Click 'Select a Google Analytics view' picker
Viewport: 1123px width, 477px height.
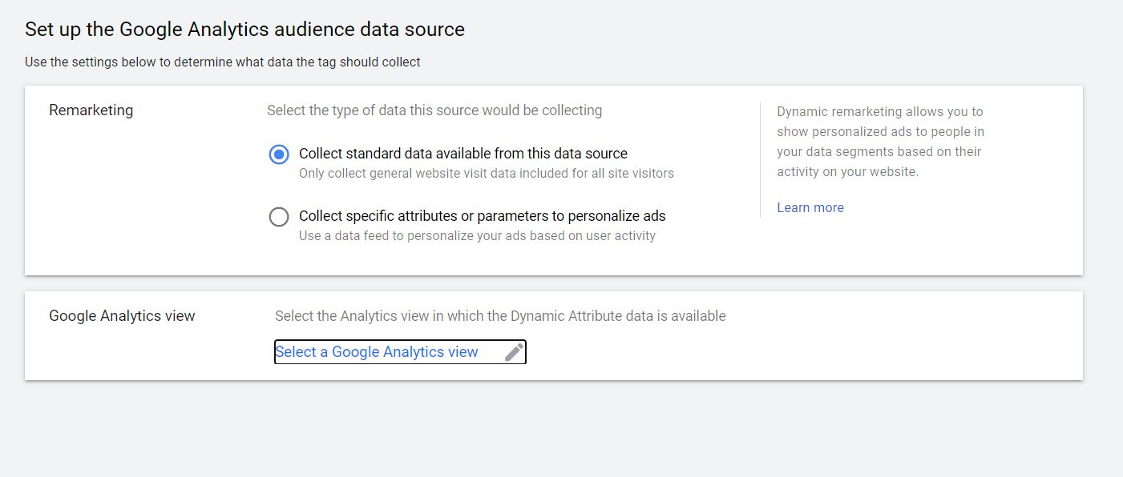tap(377, 351)
